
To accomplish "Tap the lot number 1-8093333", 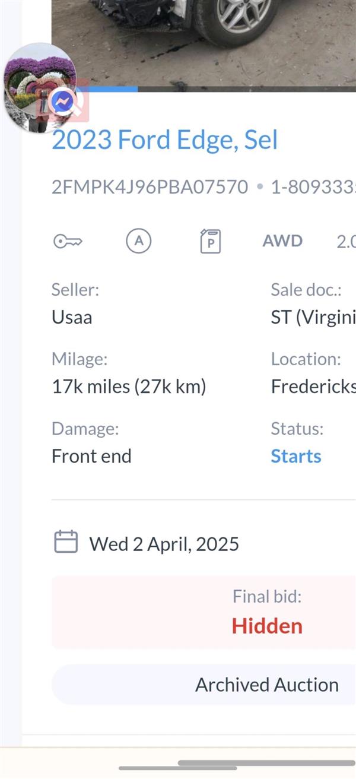I will point(313,188).
